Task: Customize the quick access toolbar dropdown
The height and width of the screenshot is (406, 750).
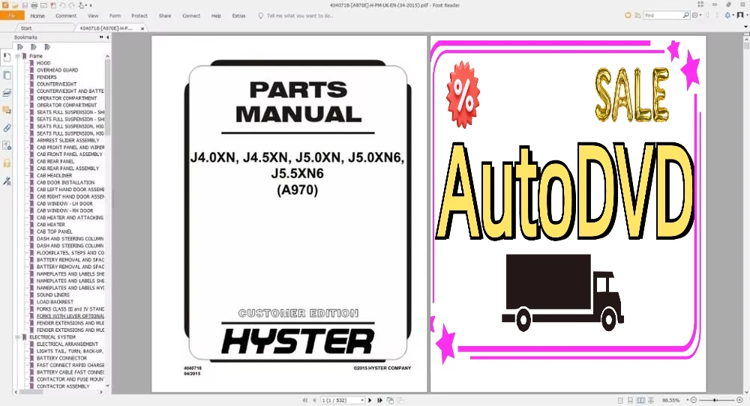Action: pyautogui.click(x=91, y=5)
